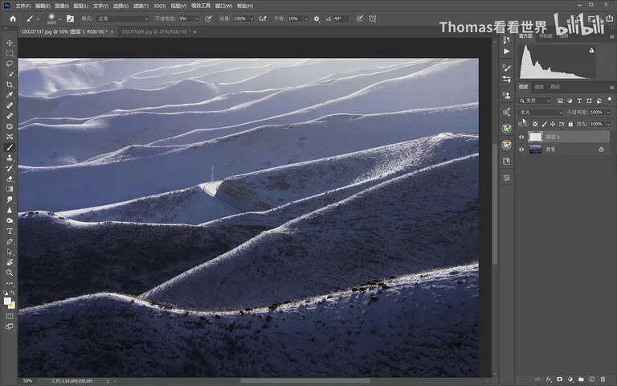Select the Brush tool in toolbar
Viewport: 617px width, 386px height.
pyautogui.click(x=10, y=147)
